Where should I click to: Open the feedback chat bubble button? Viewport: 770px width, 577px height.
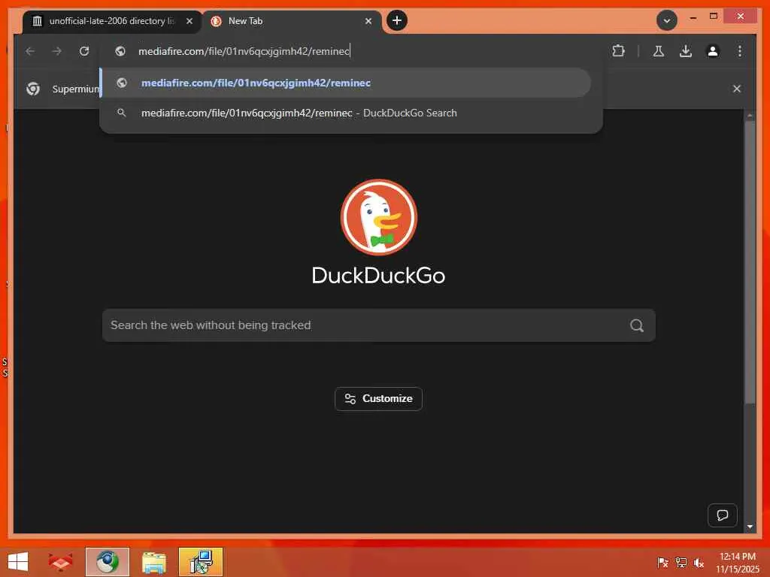tap(723, 515)
